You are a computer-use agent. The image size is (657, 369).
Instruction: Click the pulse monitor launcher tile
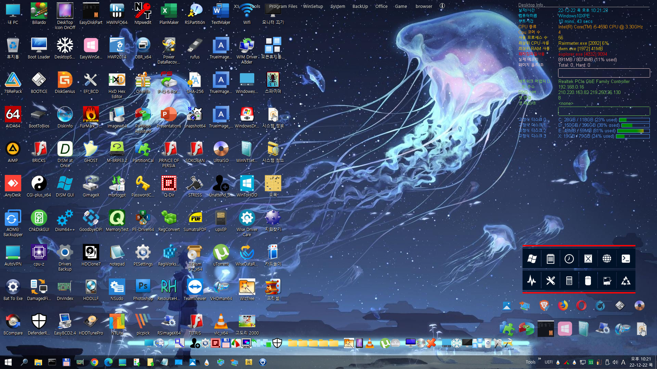532,281
